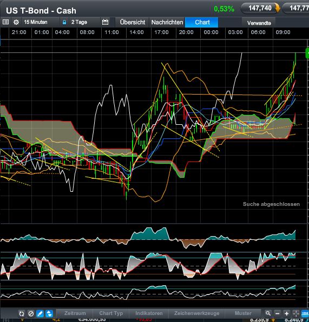Click the refresh chart icon
Image resolution: width=309 pixels, height=322 pixels.
click(22, 313)
